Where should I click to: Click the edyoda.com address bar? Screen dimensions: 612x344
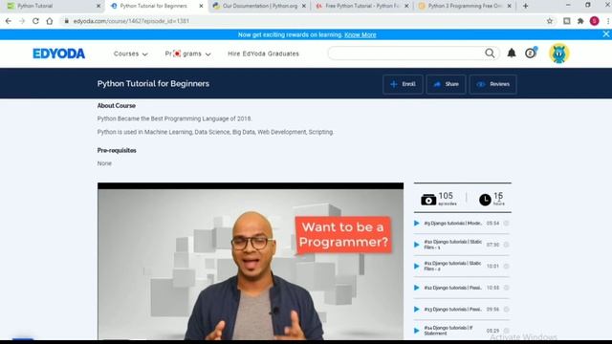[304, 21]
